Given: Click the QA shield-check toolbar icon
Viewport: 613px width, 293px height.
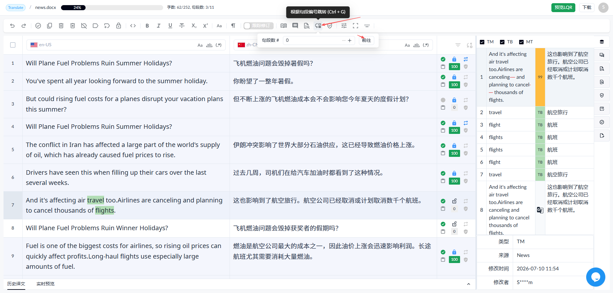Looking at the screenshot, I should coord(330,26).
